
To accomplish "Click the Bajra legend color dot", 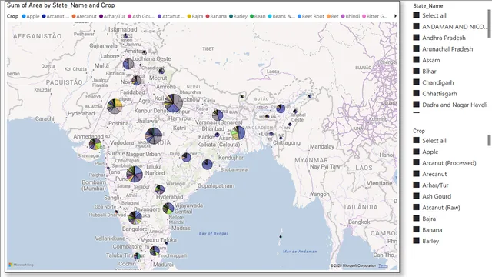I will click(189, 16).
